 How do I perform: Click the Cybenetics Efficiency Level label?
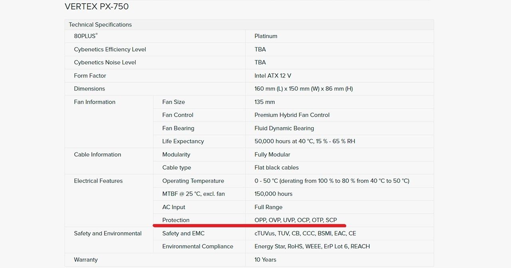(110, 50)
